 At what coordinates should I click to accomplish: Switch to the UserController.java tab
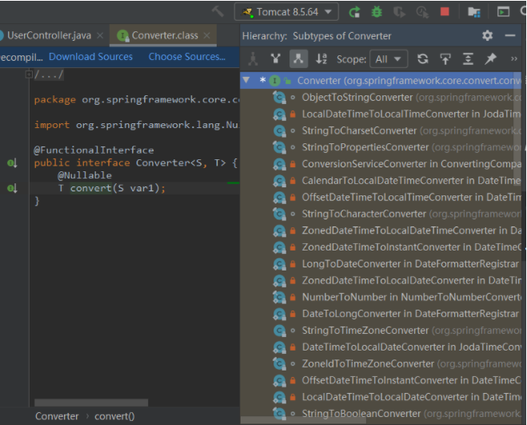click(x=50, y=36)
